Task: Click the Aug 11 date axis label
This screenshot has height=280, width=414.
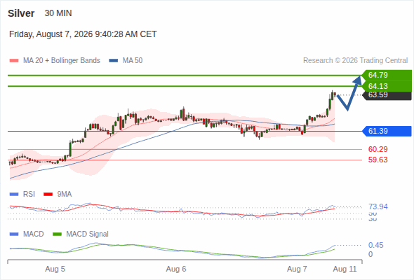Action: pos(345,269)
